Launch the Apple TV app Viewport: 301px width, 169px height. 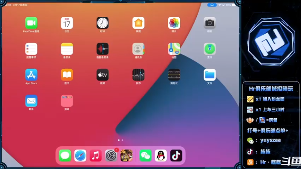click(x=102, y=75)
